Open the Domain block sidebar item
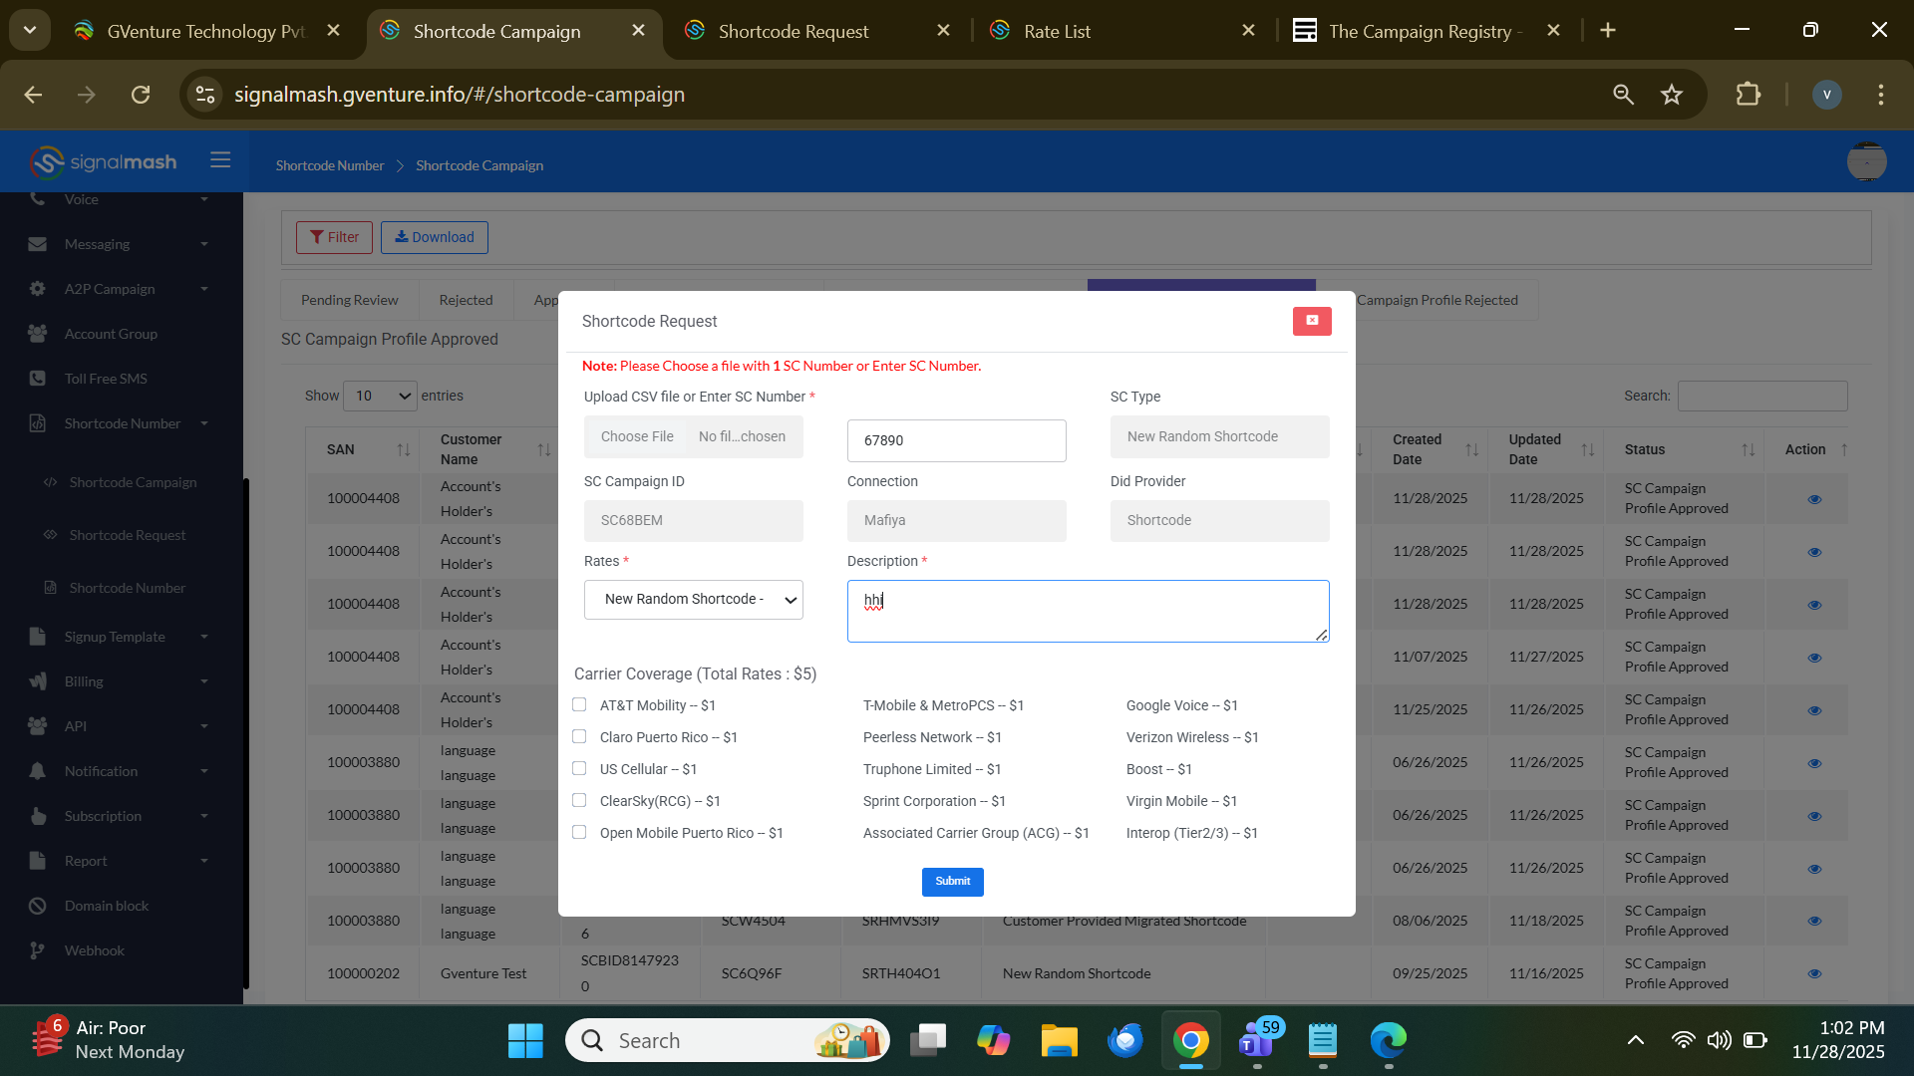The width and height of the screenshot is (1914, 1076). (x=107, y=906)
